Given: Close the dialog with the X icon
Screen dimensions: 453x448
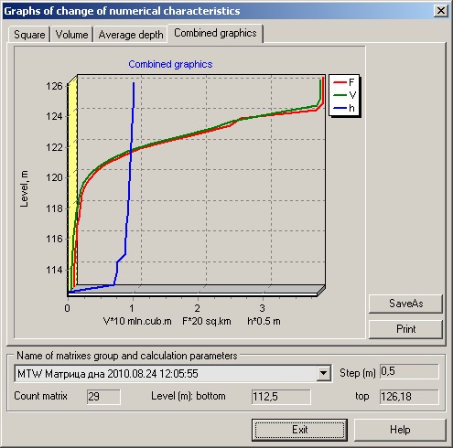Looking at the screenshot, I should pos(441,11).
